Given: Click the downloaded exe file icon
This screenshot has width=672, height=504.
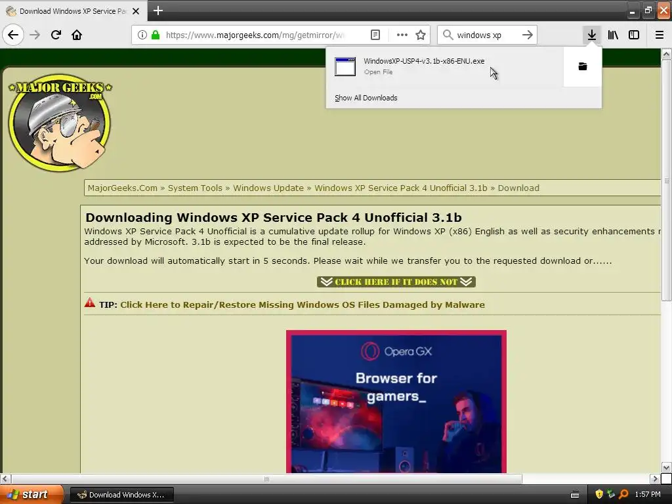Looking at the screenshot, I should click(x=345, y=66).
